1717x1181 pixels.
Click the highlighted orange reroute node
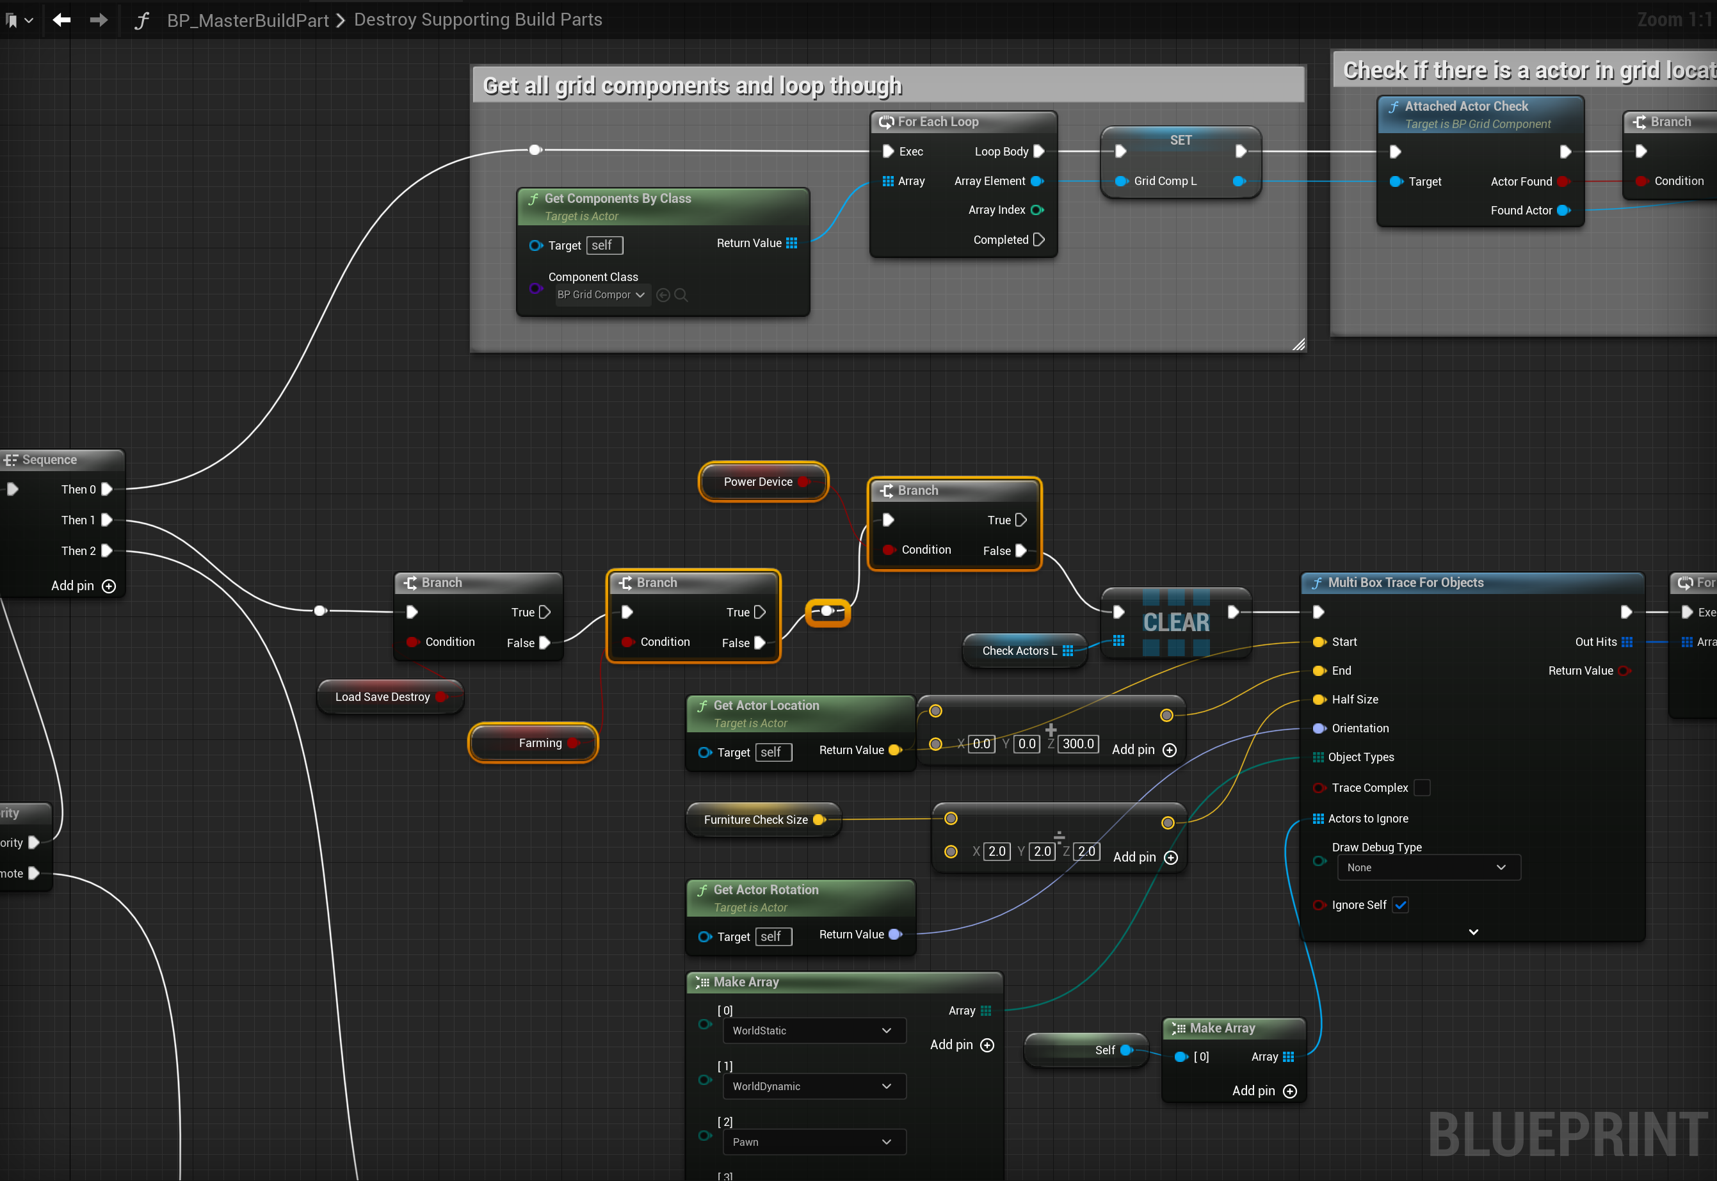[x=827, y=612]
